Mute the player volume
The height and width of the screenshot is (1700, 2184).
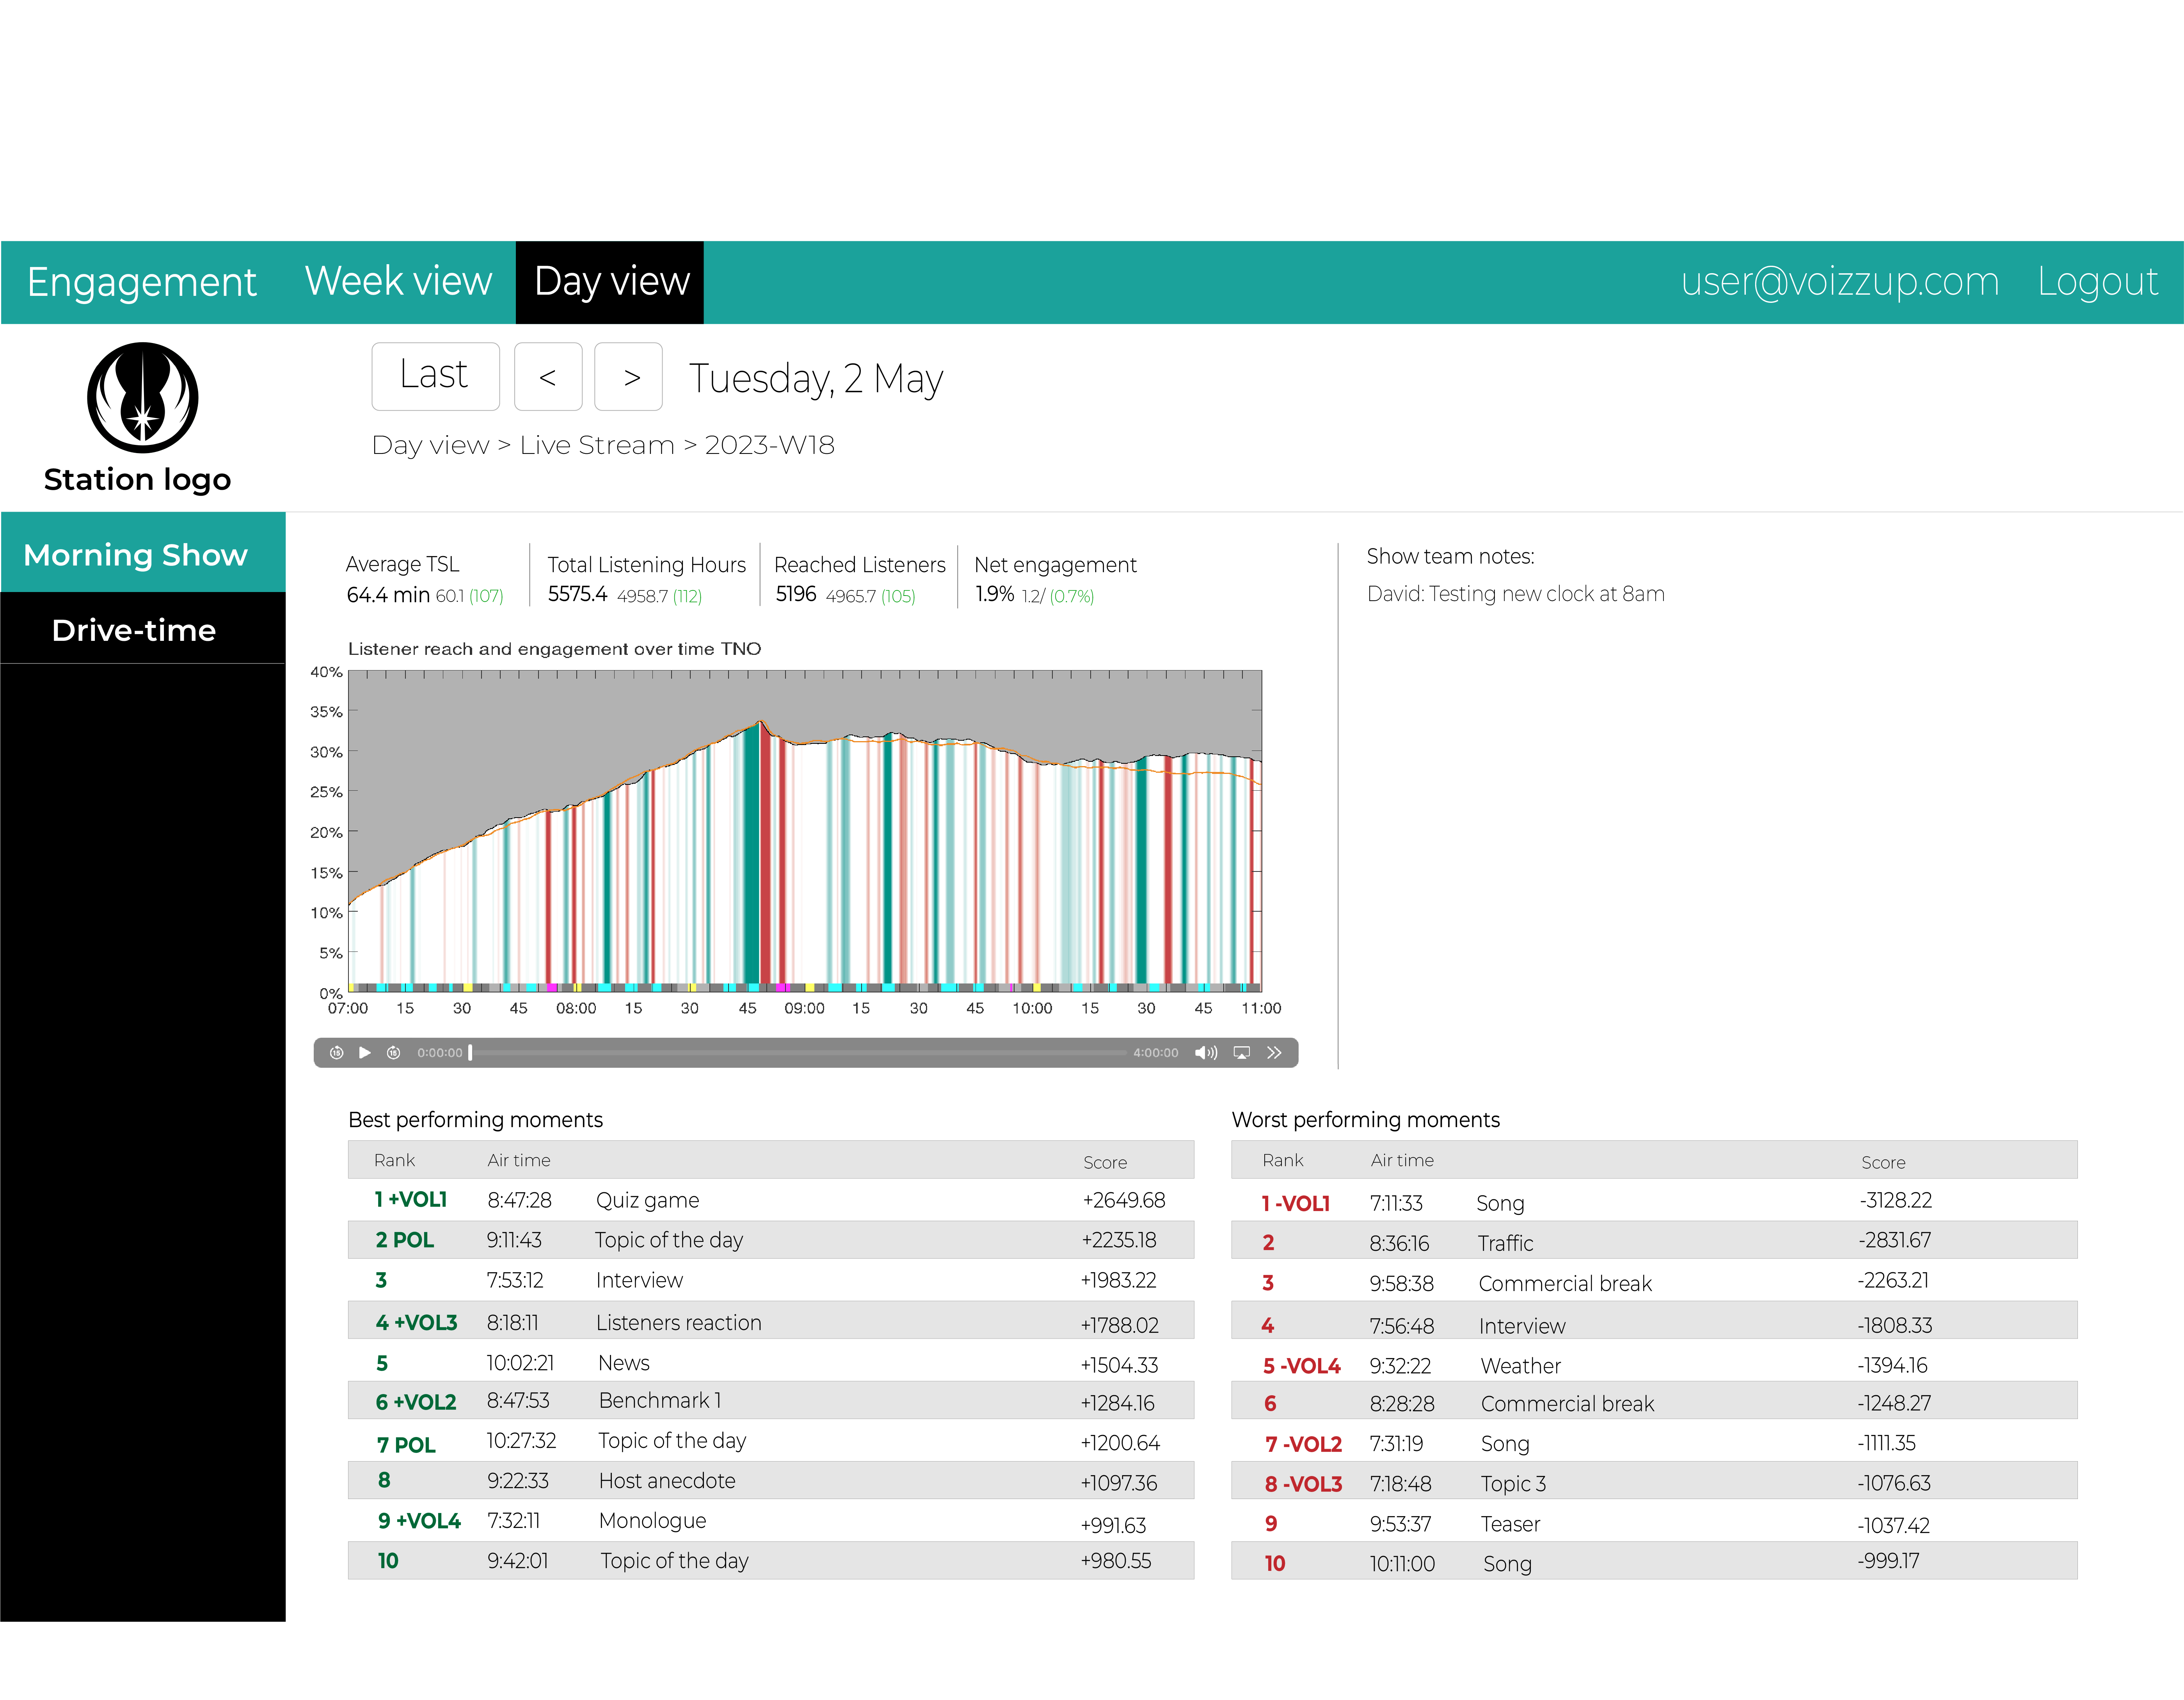pos(1206,1052)
